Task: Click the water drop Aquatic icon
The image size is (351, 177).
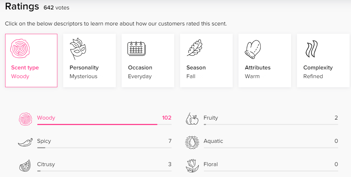Action: pyautogui.click(x=192, y=142)
